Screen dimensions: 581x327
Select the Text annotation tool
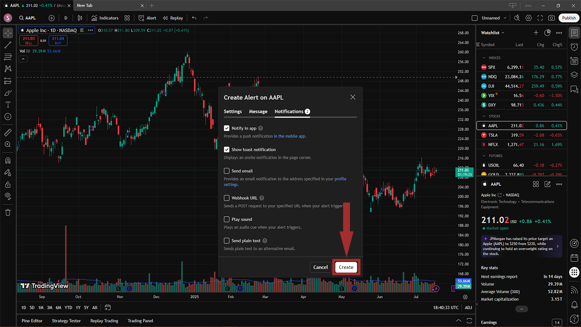(8, 104)
